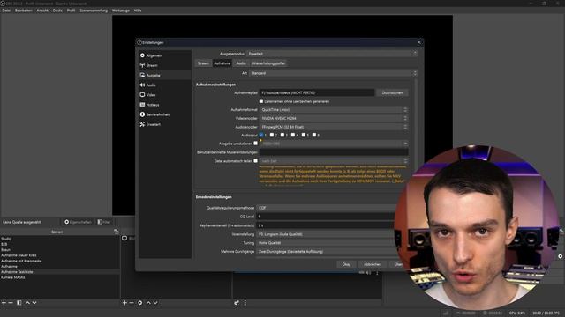This screenshot has width=565, height=317.
Task: Open audio mixer three-dot menu
Action: 245,303
